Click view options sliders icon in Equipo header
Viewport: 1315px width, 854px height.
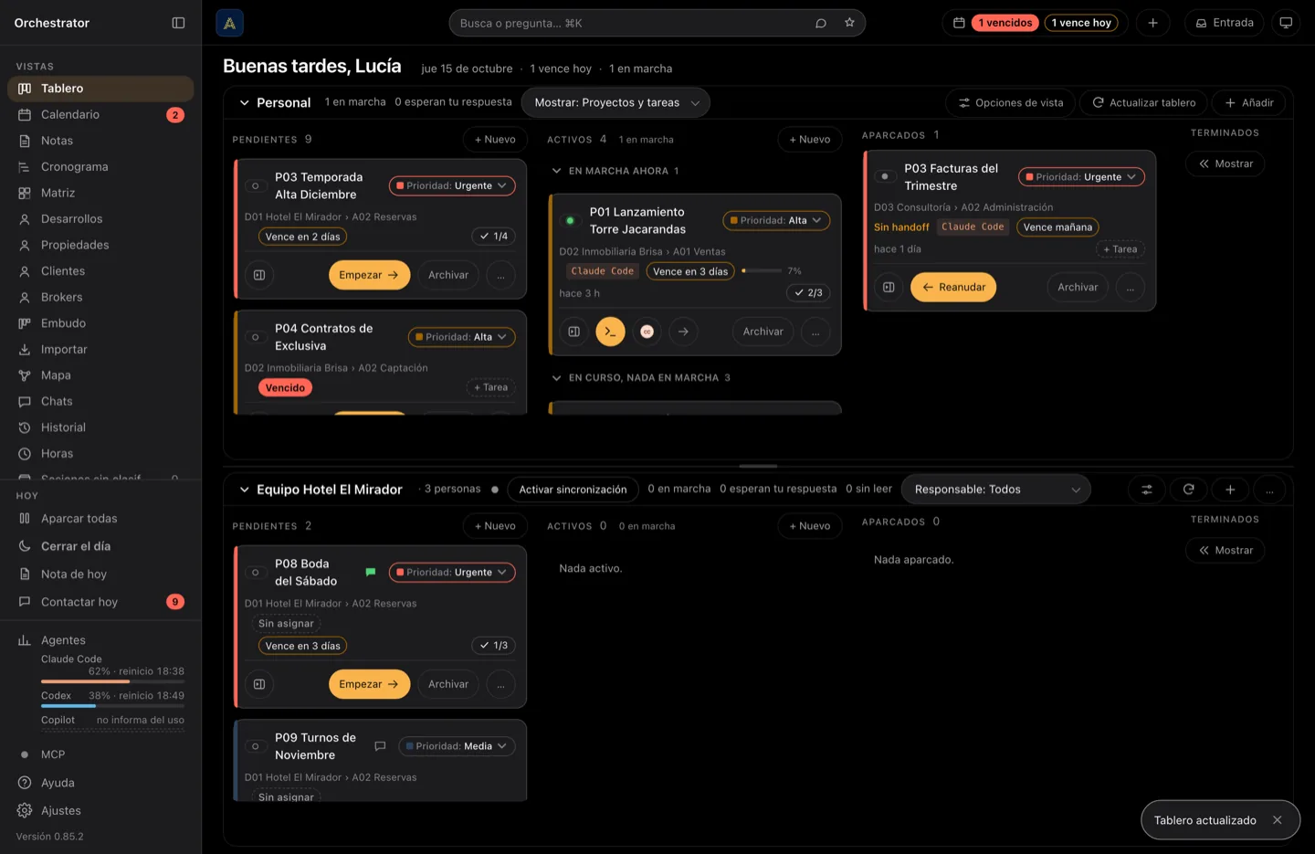pos(1146,490)
